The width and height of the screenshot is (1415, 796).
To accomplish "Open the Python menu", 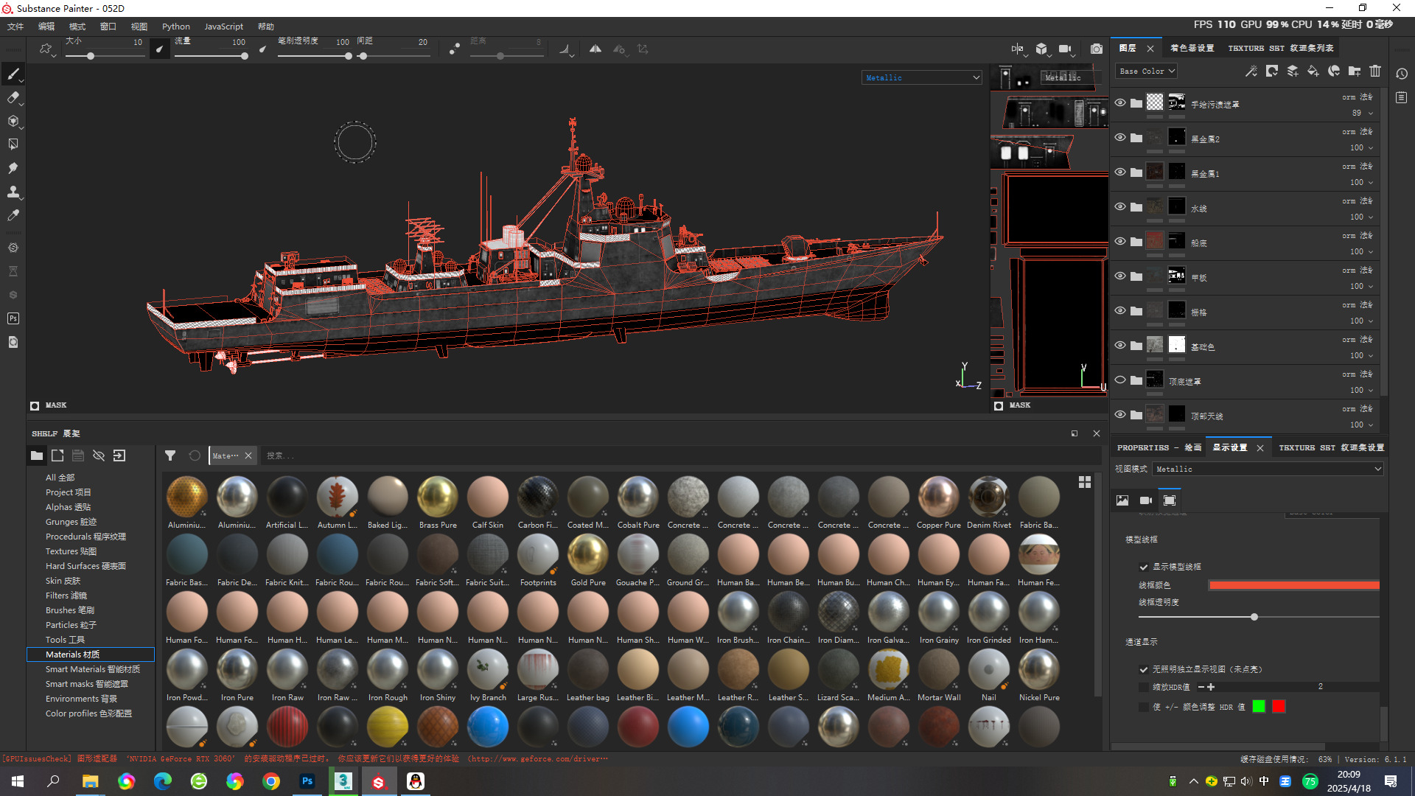I will pyautogui.click(x=175, y=27).
